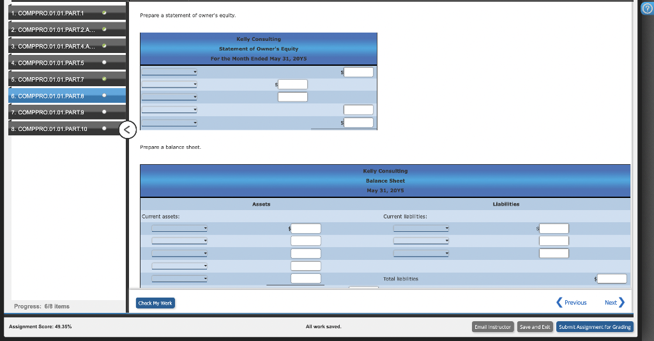Open fifth dropdown in owner's equity statement
654x341 pixels.
[x=169, y=123]
